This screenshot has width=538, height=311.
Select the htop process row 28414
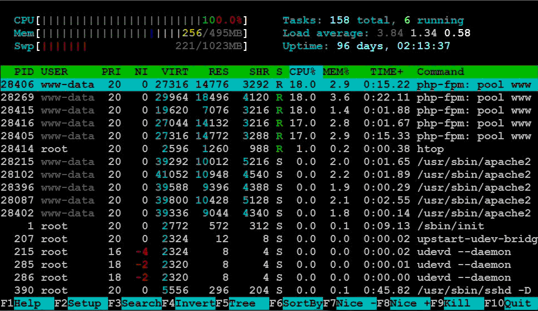pos(269,149)
